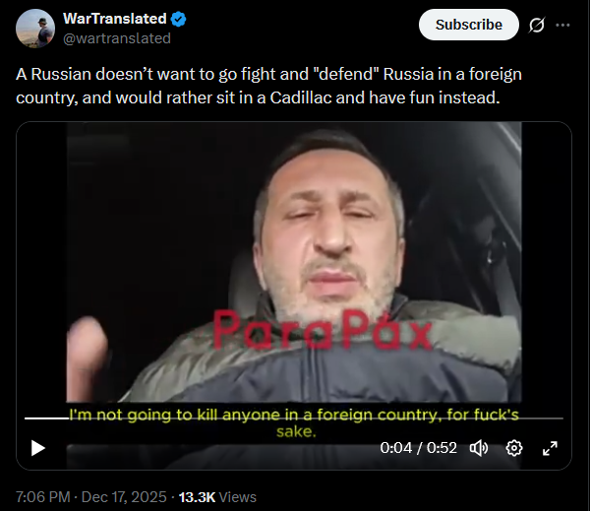The width and height of the screenshot is (590, 511).
Task: Subscribe to WarTranslated
Action: click(x=468, y=25)
